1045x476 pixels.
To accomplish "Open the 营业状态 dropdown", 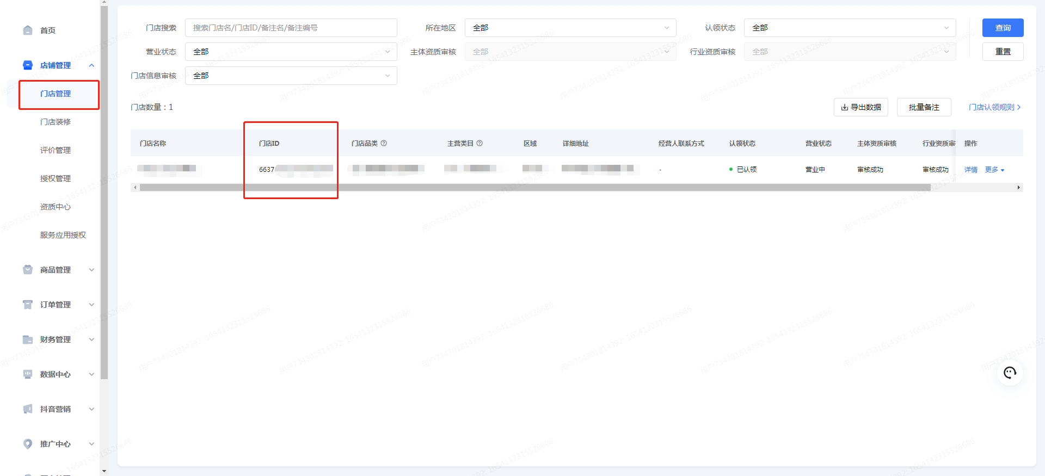I will [x=291, y=52].
